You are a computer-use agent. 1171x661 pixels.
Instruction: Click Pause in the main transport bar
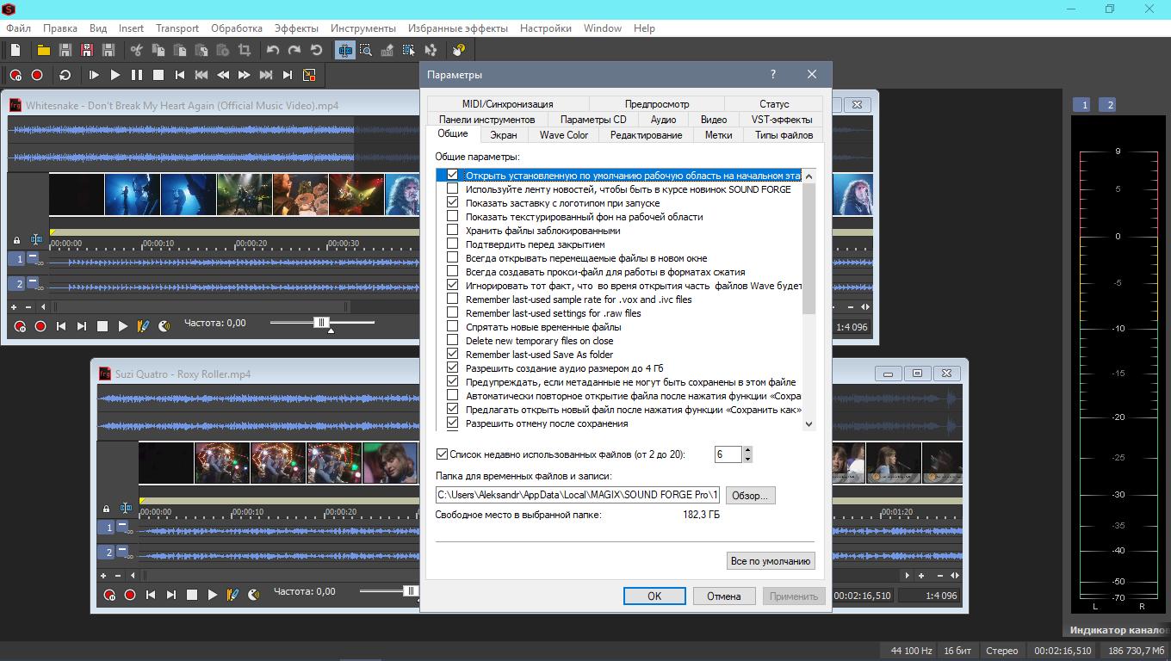pos(136,76)
